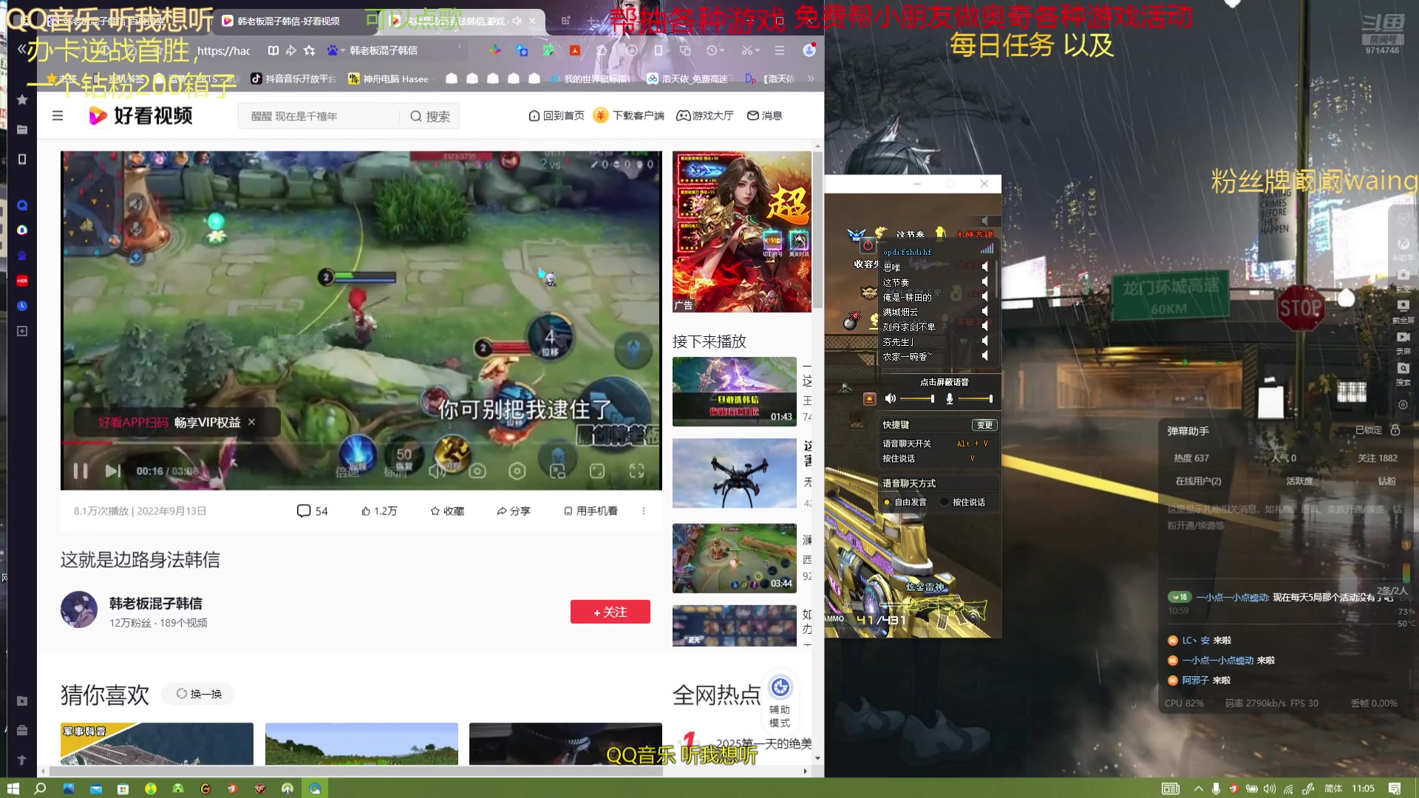
Task: Mute the video player volume icon
Action: 437,471
